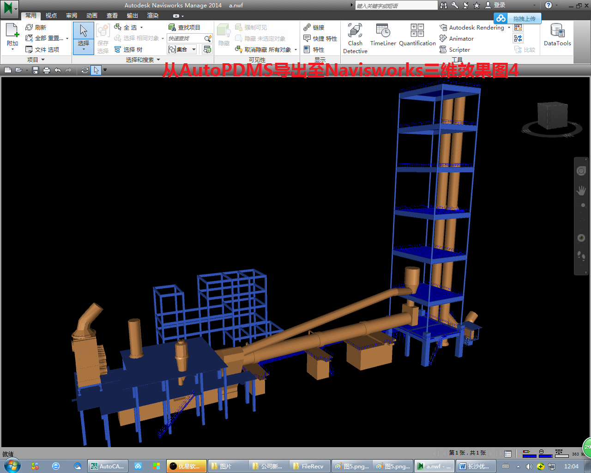Select the Pan hand tool on navigation bar
This screenshot has height=473, width=591.
(x=581, y=190)
